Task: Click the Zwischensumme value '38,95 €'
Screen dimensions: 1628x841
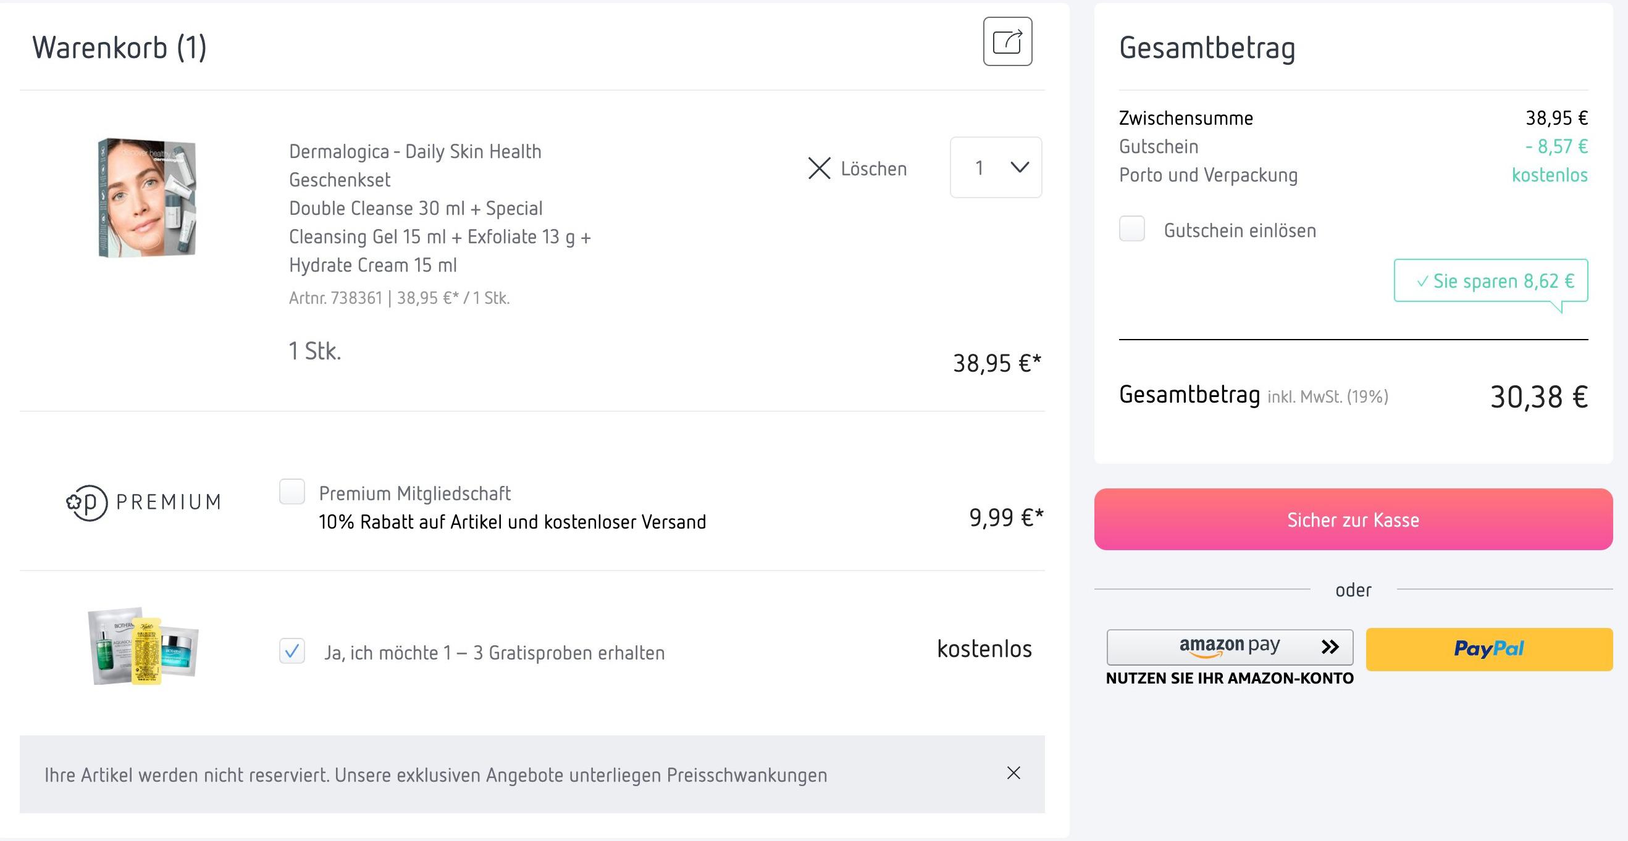Action: coord(1556,118)
